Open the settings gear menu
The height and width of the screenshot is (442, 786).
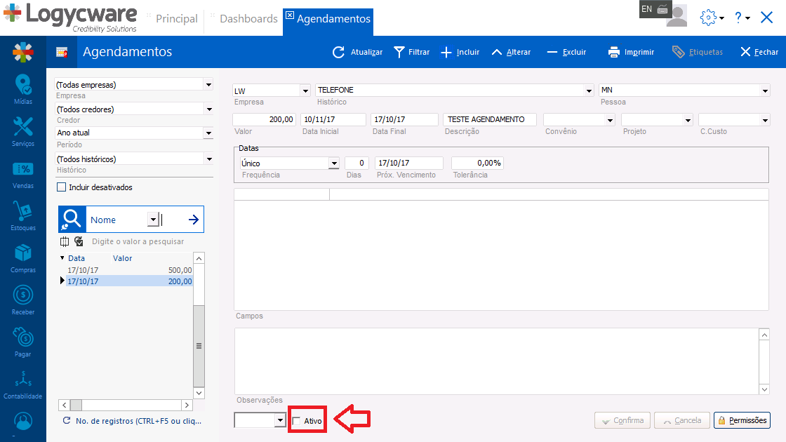pyautogui.click(x=709, y=18)
